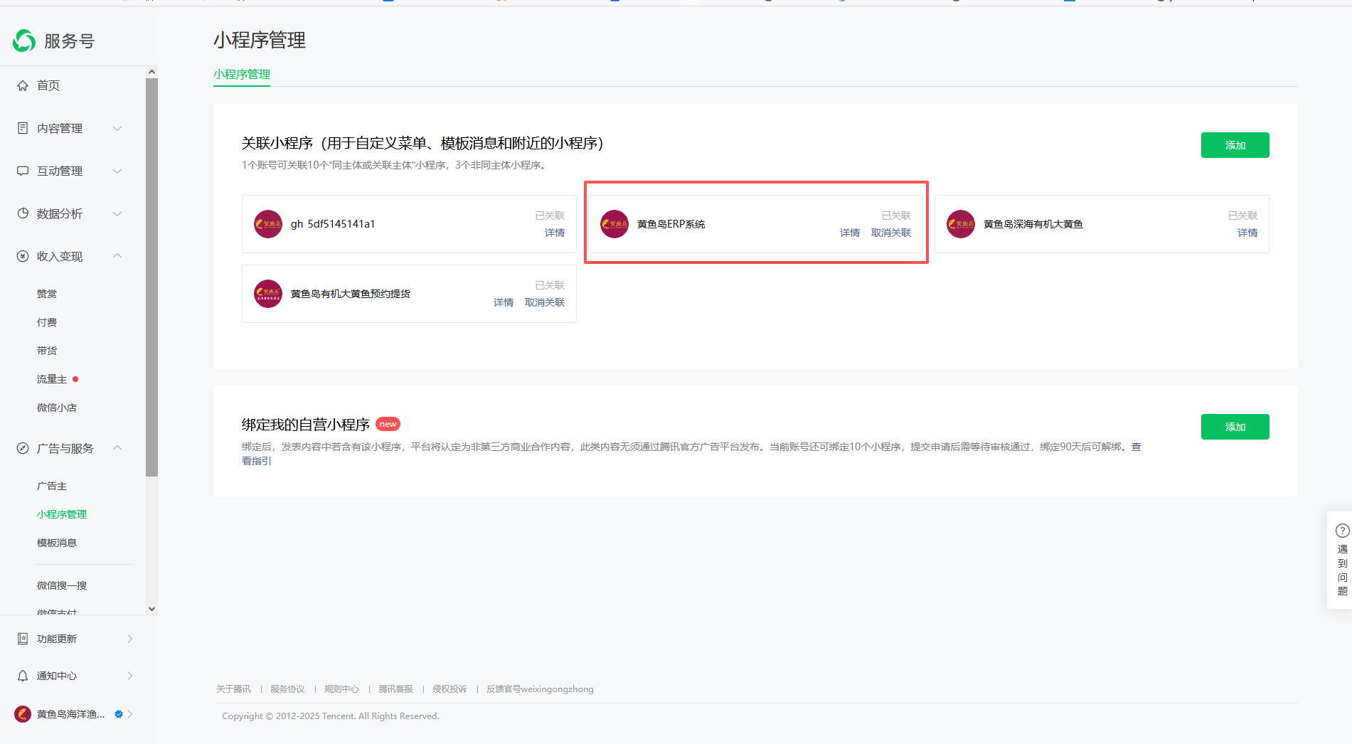This screenshot has height=744, width=1352.
Task: Select the 小程序管理 tab
Action: pos(242,75)
